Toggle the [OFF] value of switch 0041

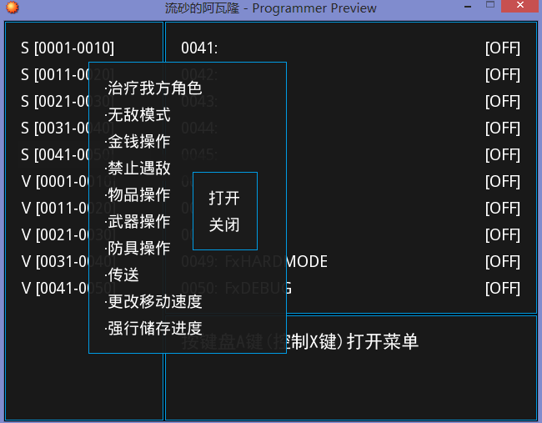click(x=503, y=48)
